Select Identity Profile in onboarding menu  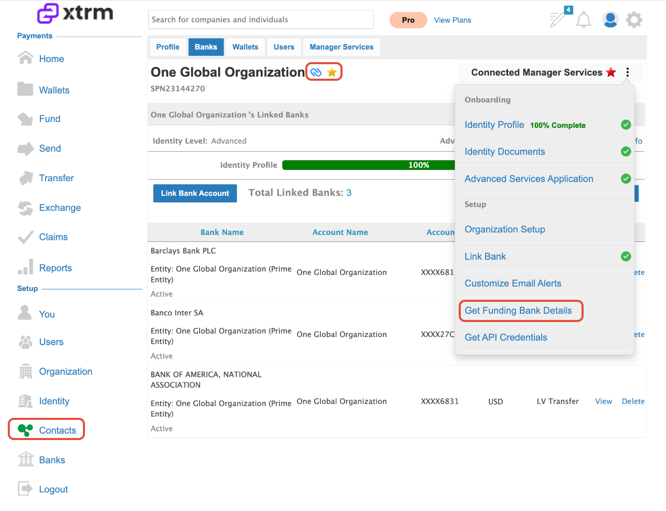pos(494,125)
